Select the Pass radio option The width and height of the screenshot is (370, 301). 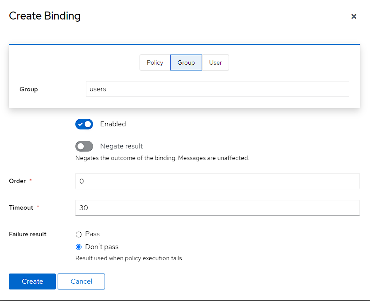(x=79, y=235)
